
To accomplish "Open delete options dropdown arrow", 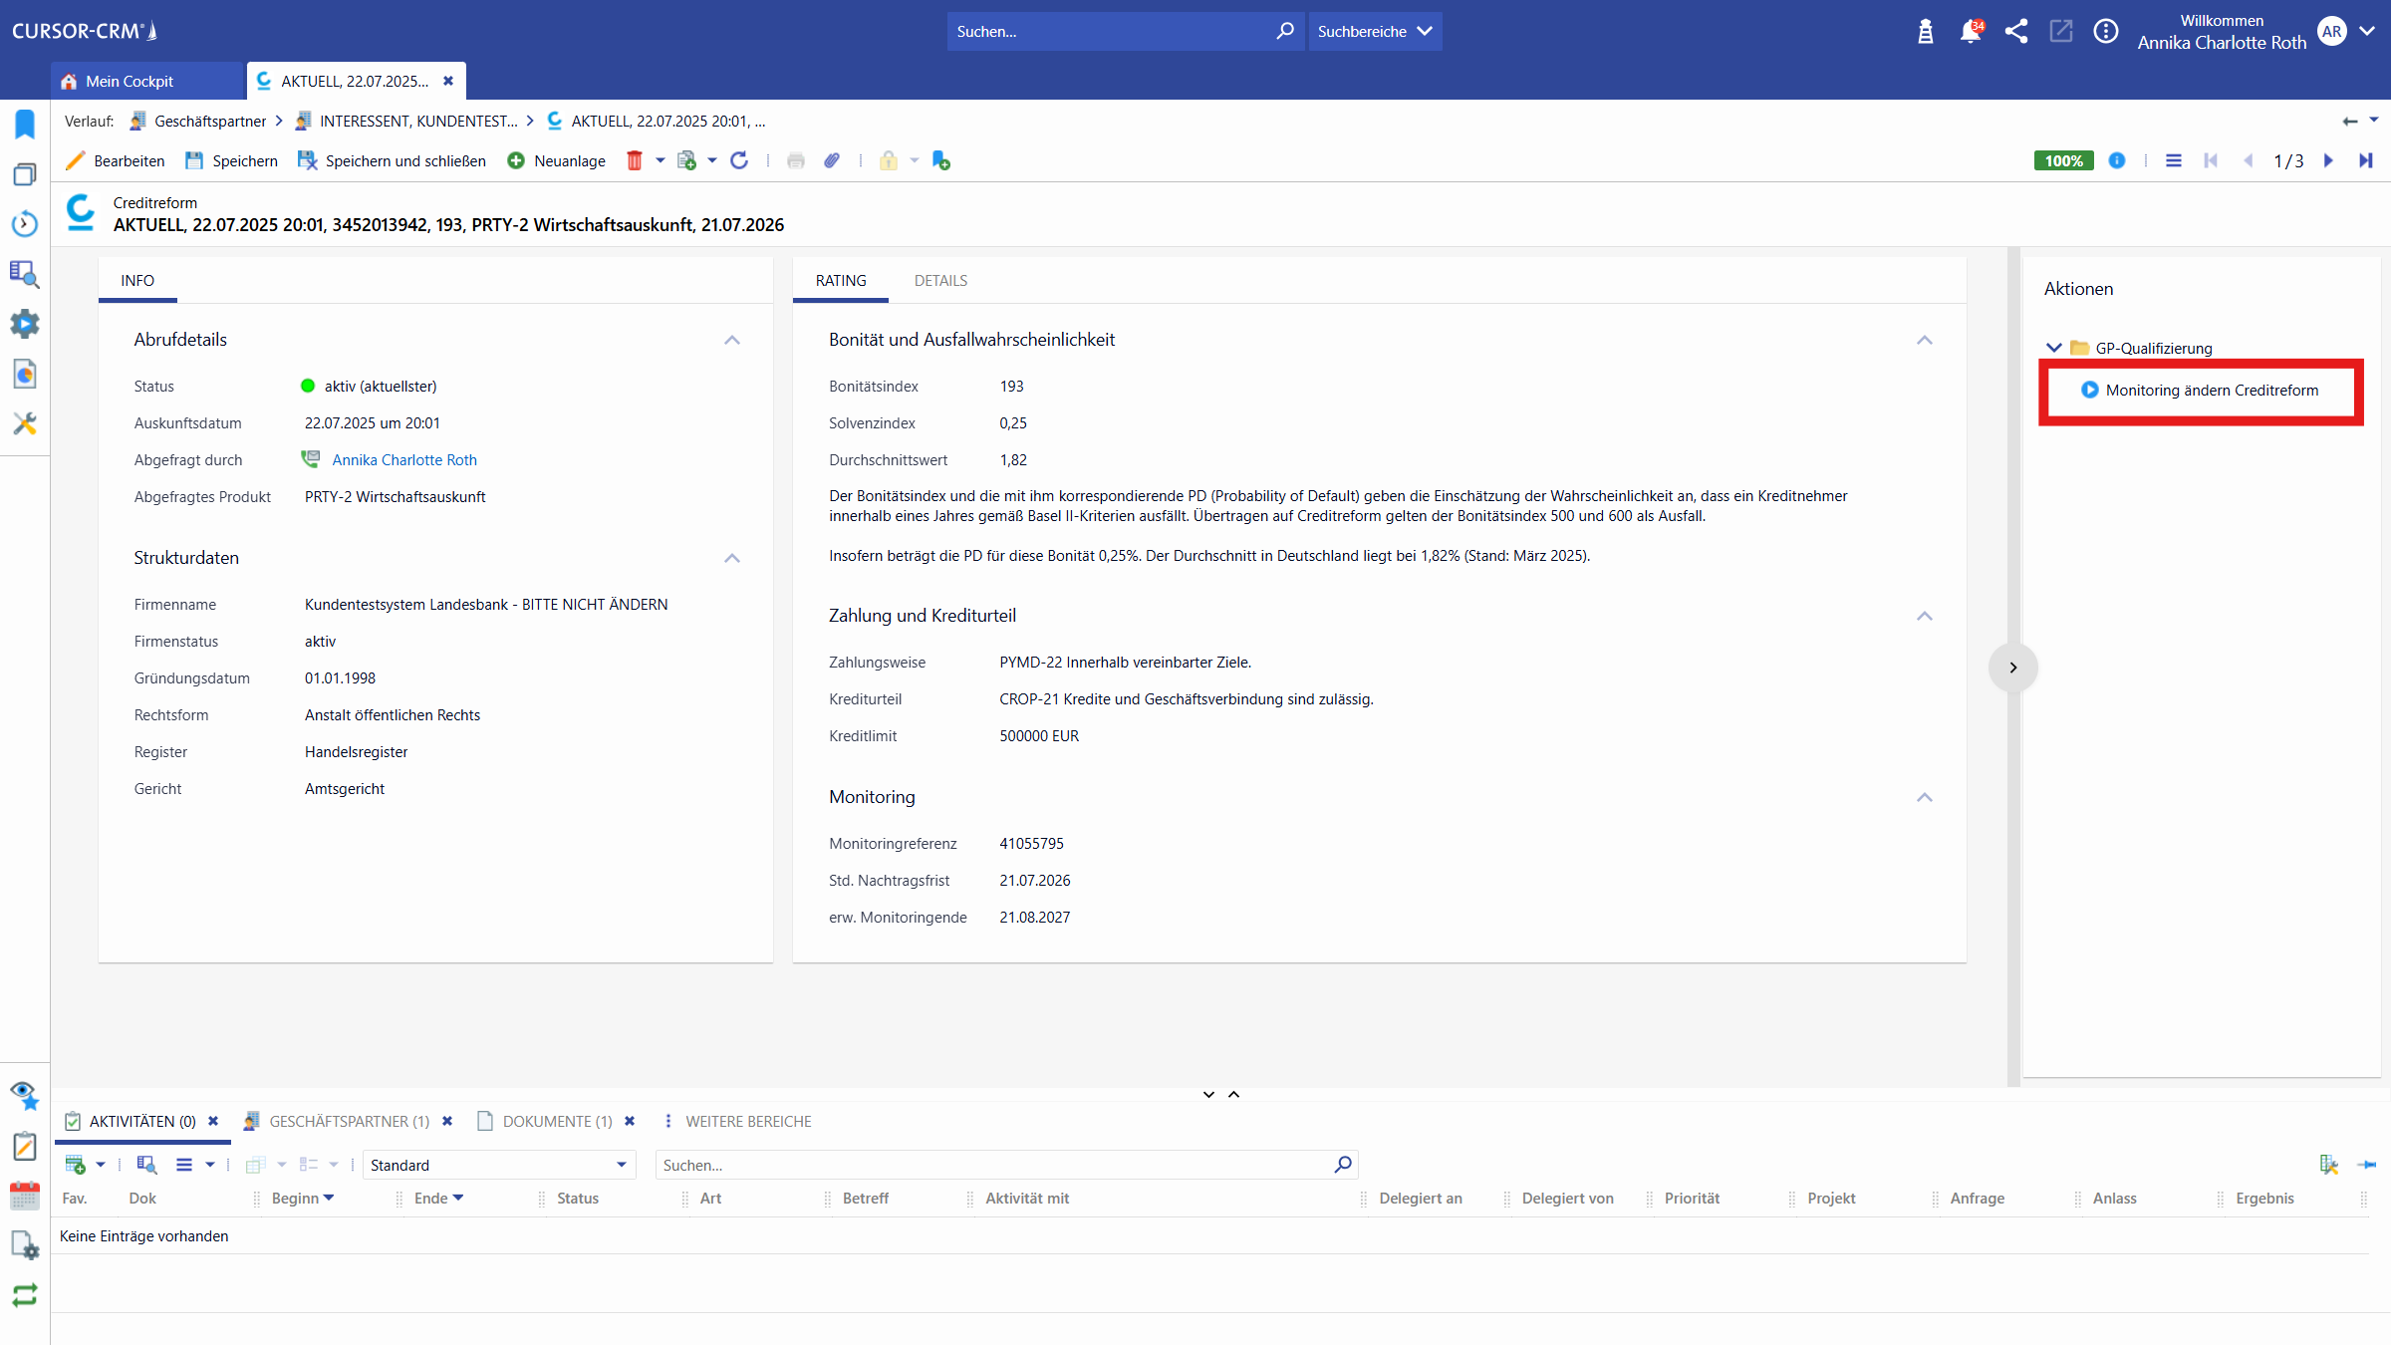I will pos(661,160).
